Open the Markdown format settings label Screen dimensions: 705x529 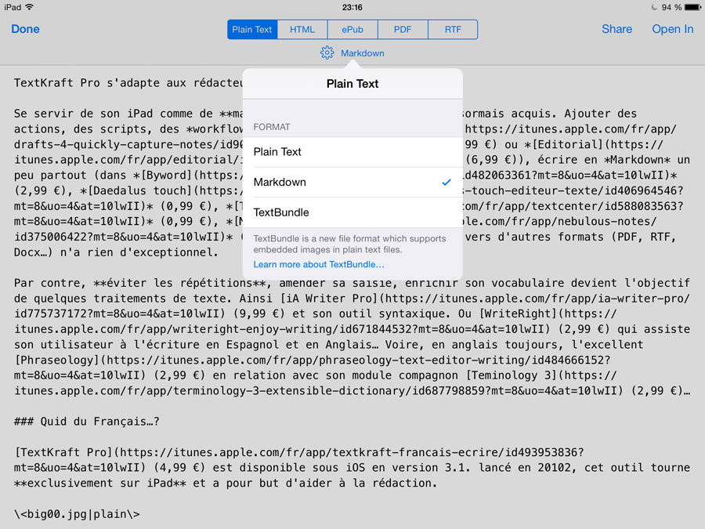pyautogui.click(x=363, y=53)
